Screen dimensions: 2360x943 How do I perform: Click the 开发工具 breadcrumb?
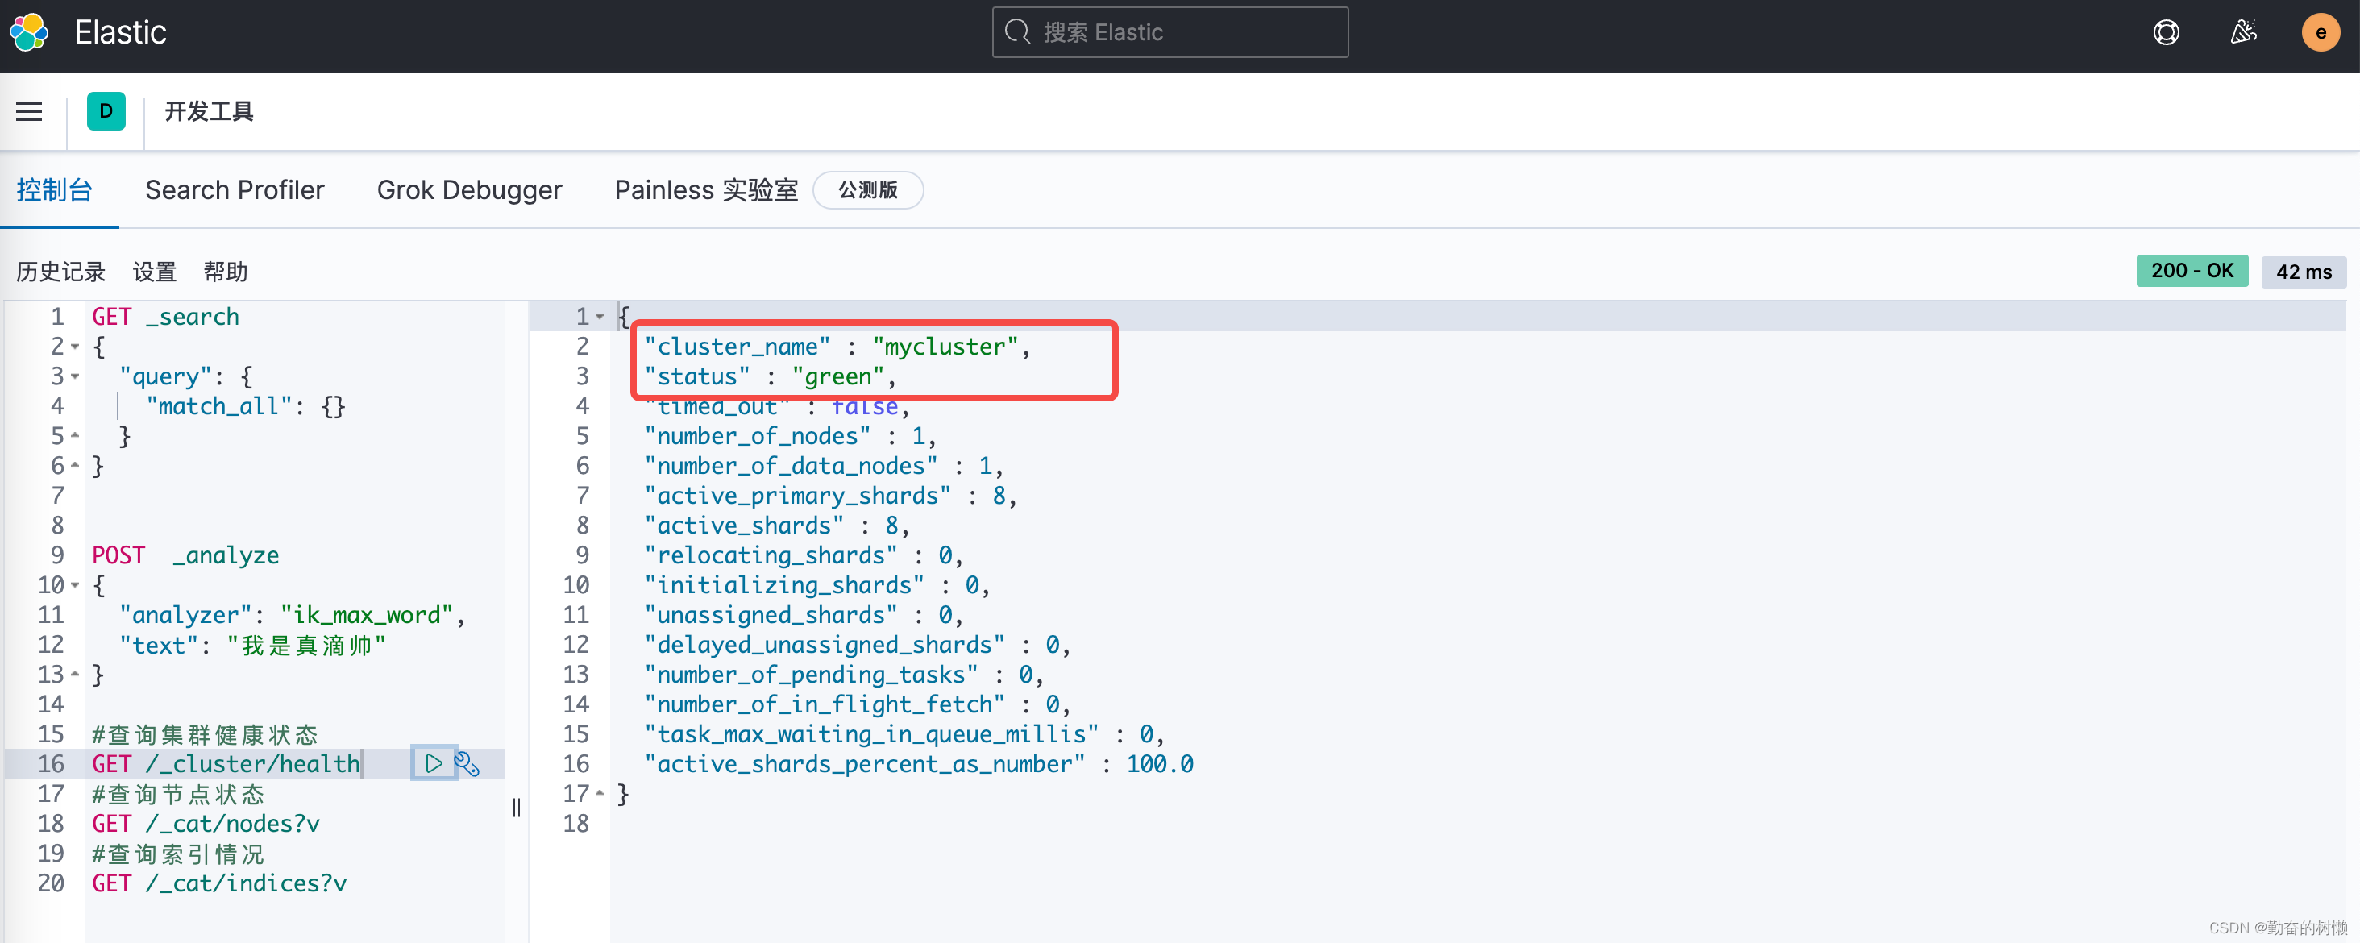pyautogui.click(x=209, y=112)
